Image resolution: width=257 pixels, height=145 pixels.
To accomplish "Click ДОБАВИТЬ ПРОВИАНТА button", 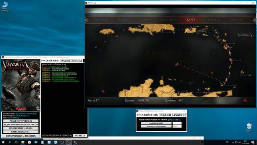I will pyautogui.click(x=156, y=126).
